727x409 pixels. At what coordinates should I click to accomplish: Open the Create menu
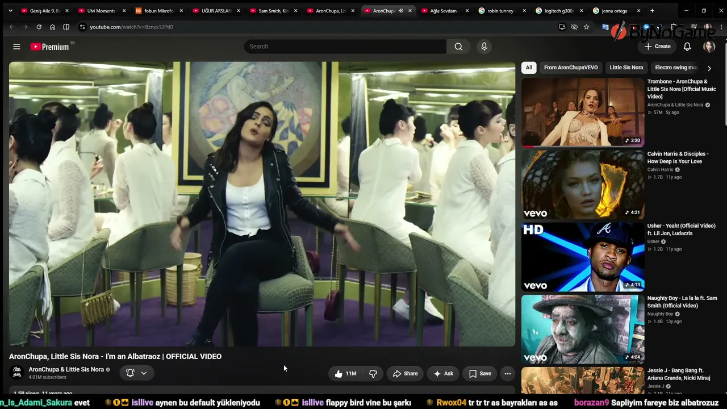[x=658, y=47]
